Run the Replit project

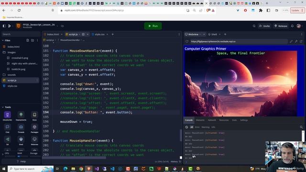153,26
